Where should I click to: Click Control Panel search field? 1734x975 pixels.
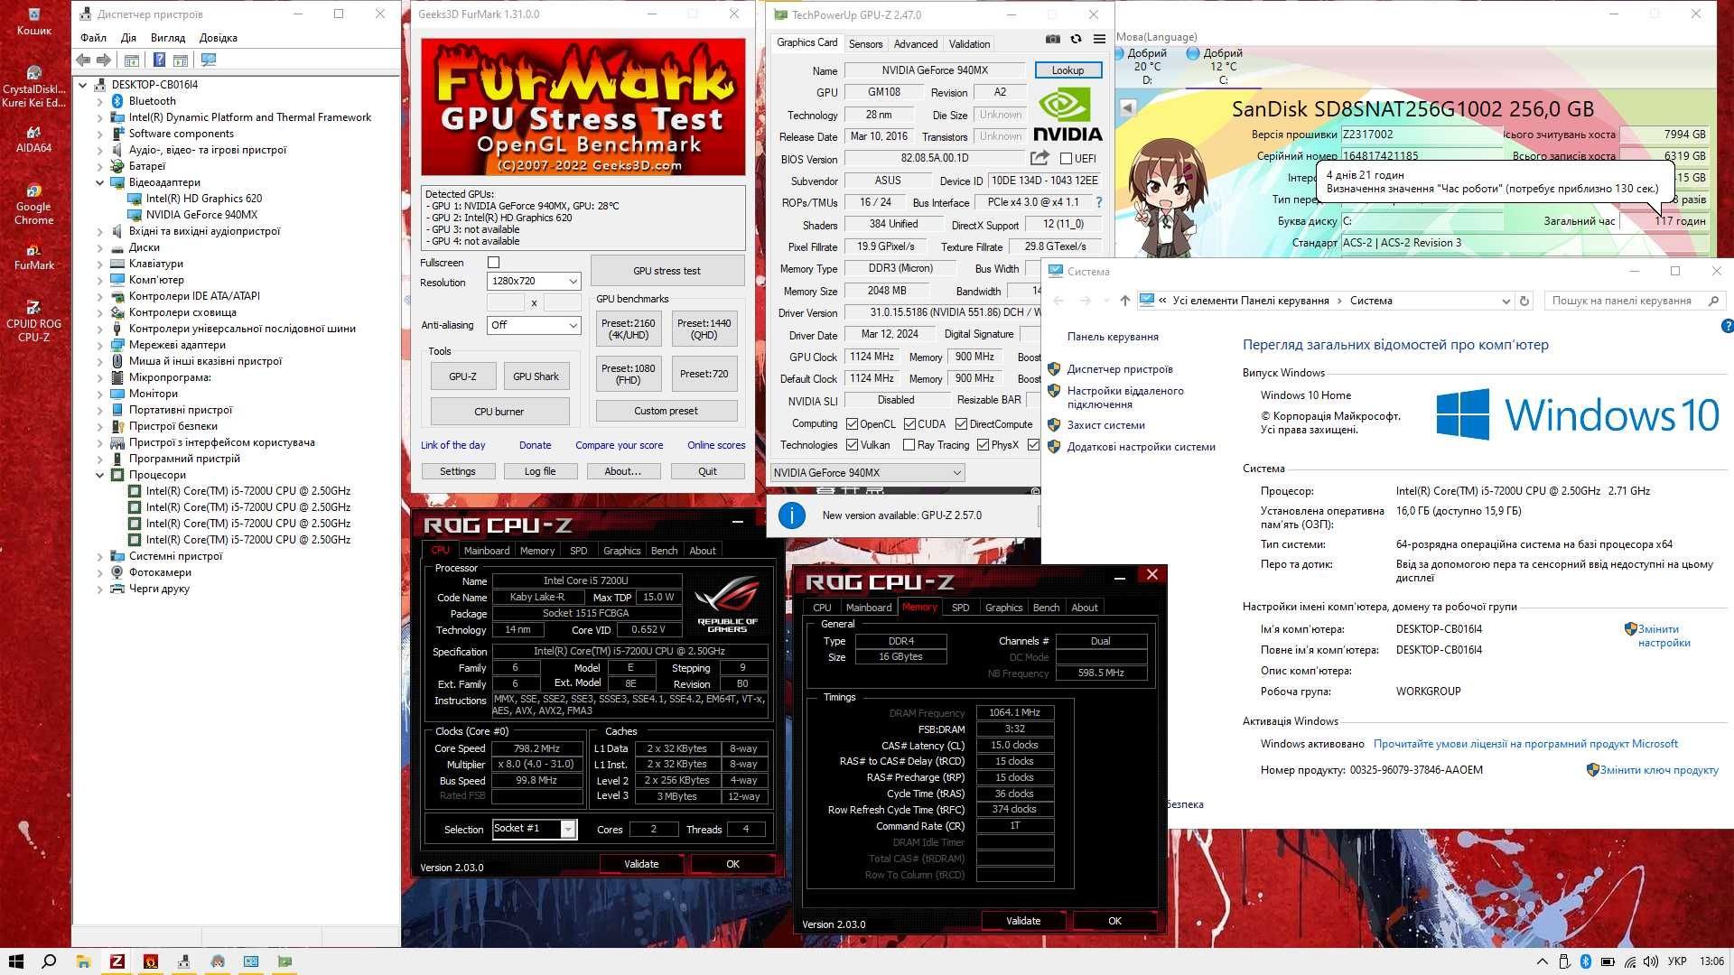[x=1633, y=301]
